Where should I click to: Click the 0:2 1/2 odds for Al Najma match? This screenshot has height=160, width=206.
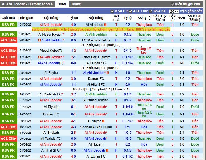tap(127, 121)
